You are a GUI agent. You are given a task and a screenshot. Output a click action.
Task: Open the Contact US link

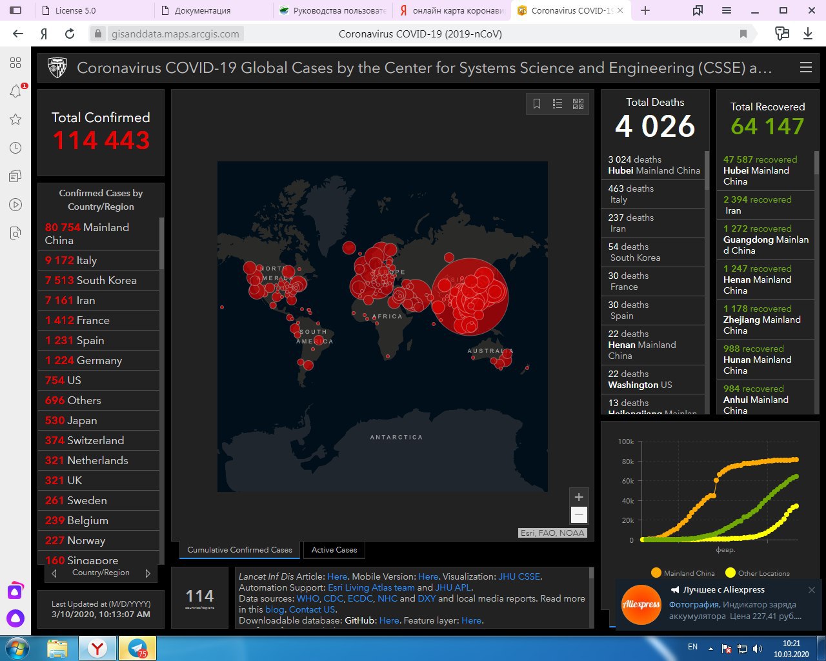coord(312,609)
